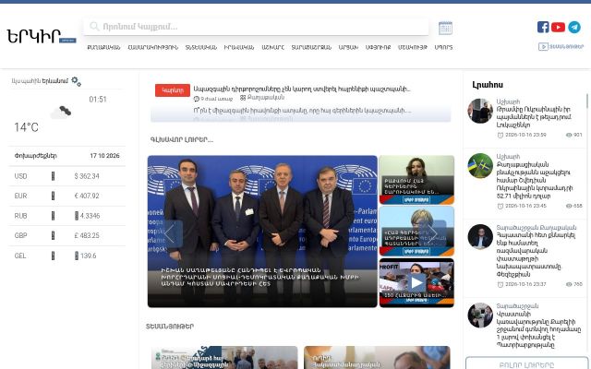Image resolution: width=591 pixels, height=369 pixels.
Task: Click the search magnifier icon
Action: tap(94, 27)
